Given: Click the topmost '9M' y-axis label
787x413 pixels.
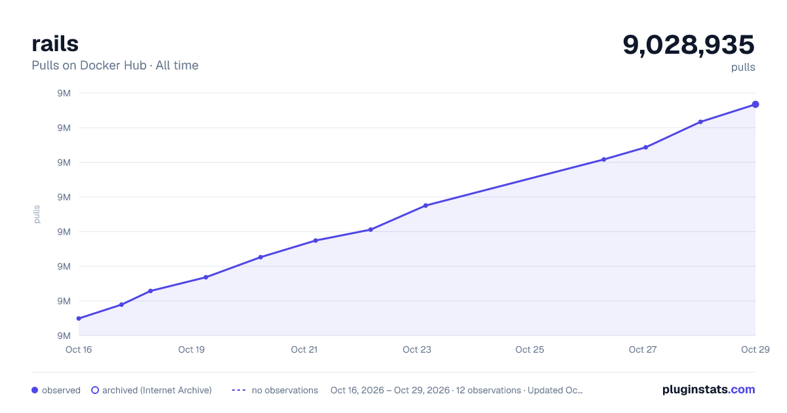Looking at the screenshot, I should click(x=64, y=93).
